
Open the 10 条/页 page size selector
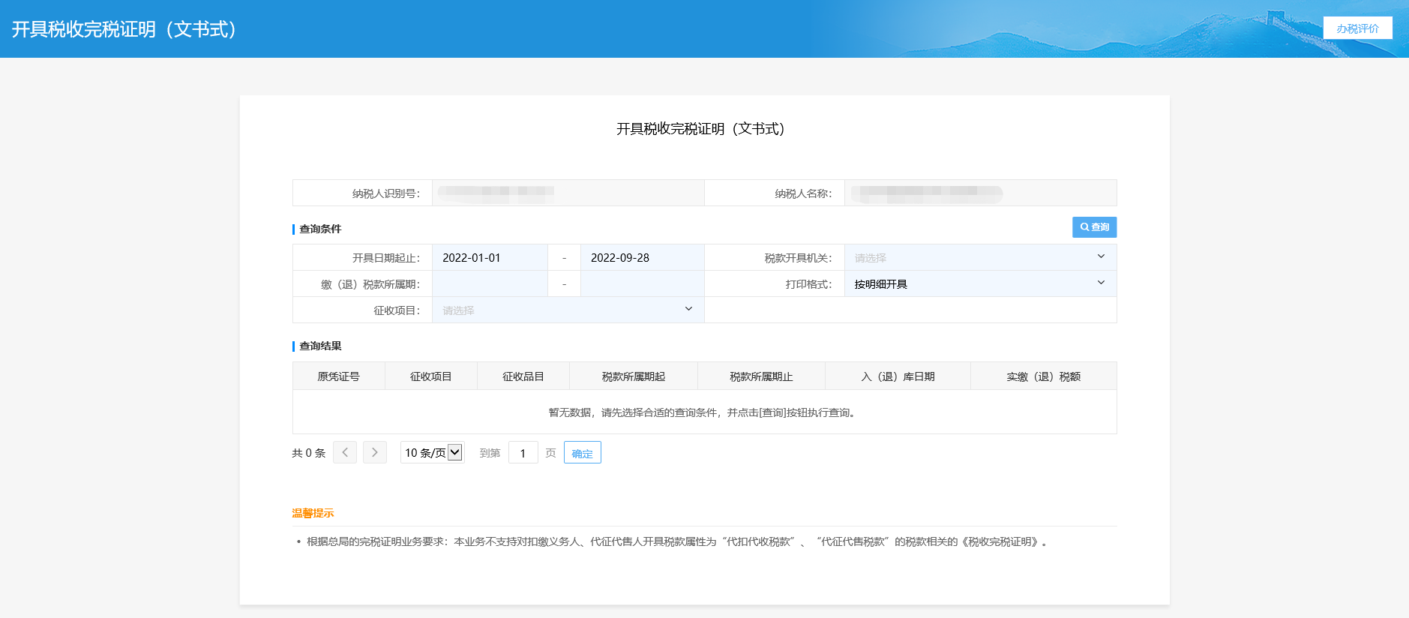(433, 452)
